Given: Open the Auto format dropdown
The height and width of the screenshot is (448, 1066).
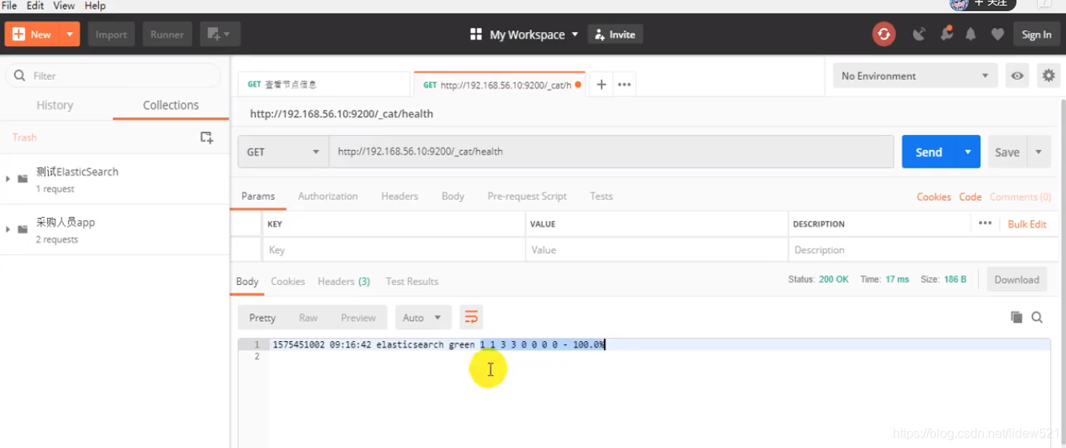Looking at the screenshot, I should click(x=422, y=317).
